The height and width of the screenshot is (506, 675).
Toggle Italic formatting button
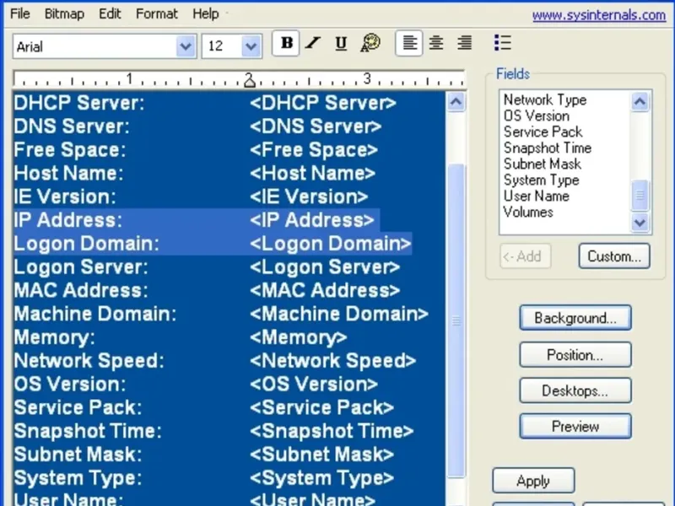click(x=313, y=43)
